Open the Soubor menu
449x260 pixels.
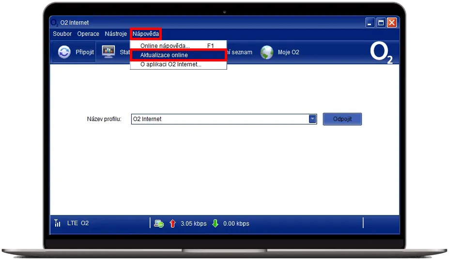62,34
